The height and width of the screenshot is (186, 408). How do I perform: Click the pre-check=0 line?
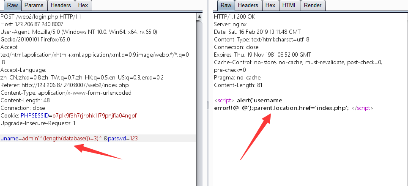pyautogui.click(x=230, y=70)
